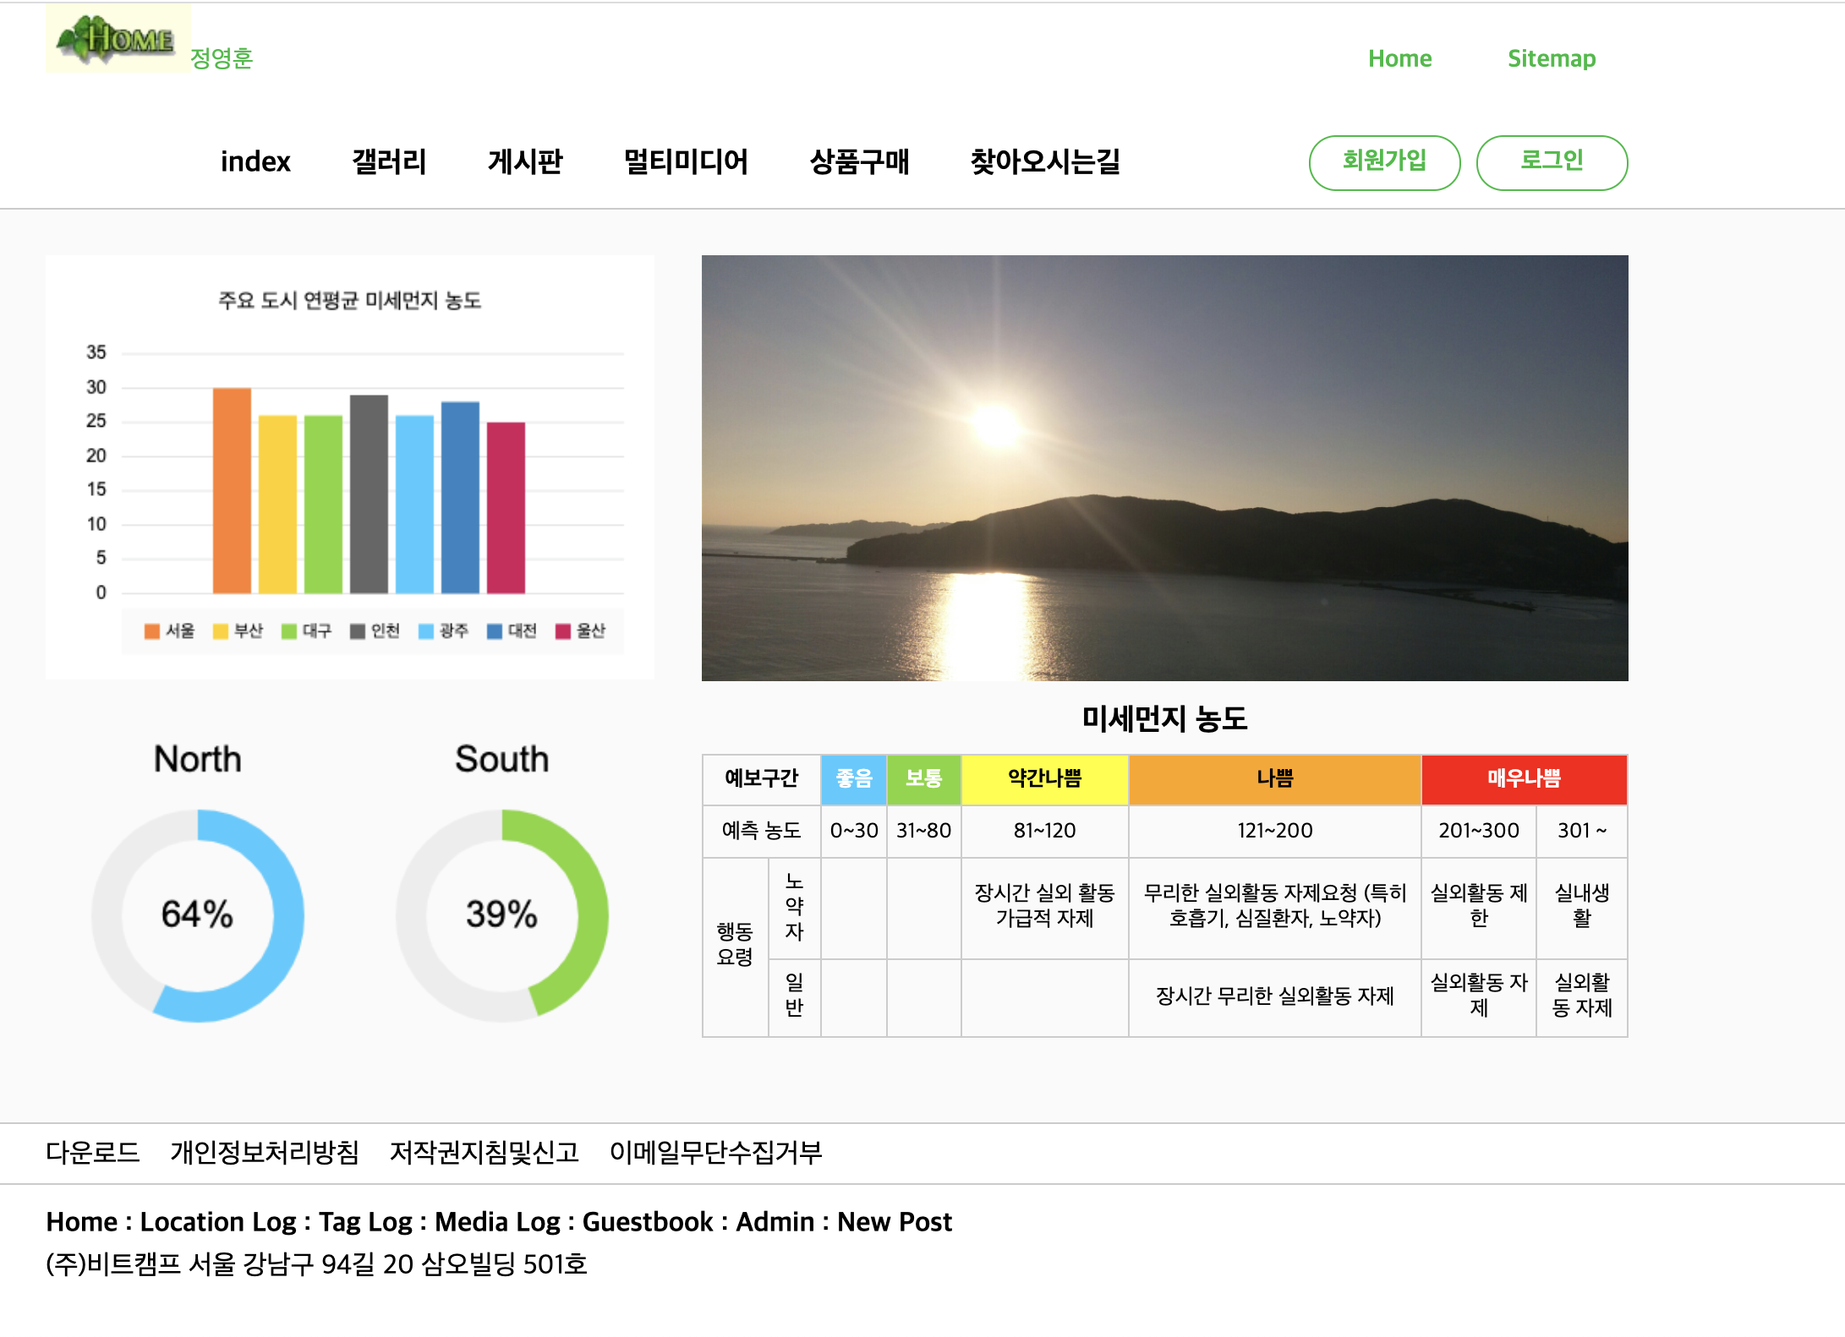The height and width of the screenshot is (1337, 1845).
Task: Open the 게시판 menu item
Action: tap(524, 161)
